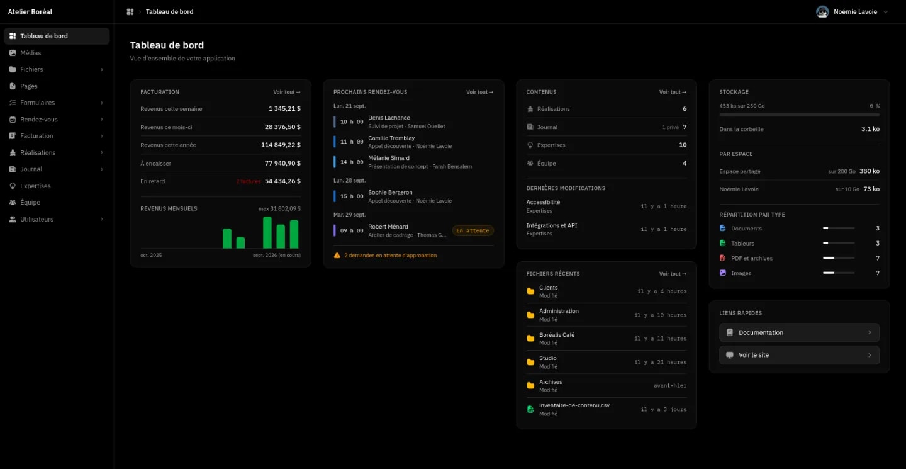Click the Formulaires checklist icon
Viewport: 906px width, 469px height.
pos(13,103)
